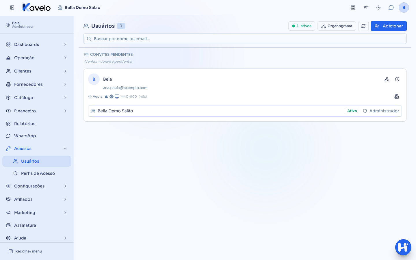416x260 pixels.
Task: Open Relatórios from the sidebar
Action: pos(37,124)
